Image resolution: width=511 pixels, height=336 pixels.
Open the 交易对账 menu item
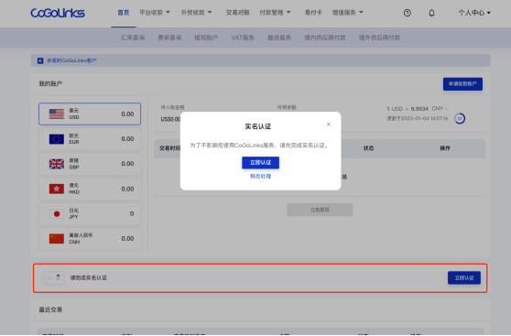pyautogui.click(x=237, y=13)
